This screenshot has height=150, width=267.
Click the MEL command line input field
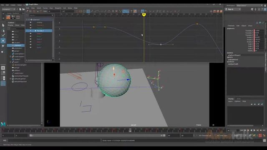pos(55,140)
